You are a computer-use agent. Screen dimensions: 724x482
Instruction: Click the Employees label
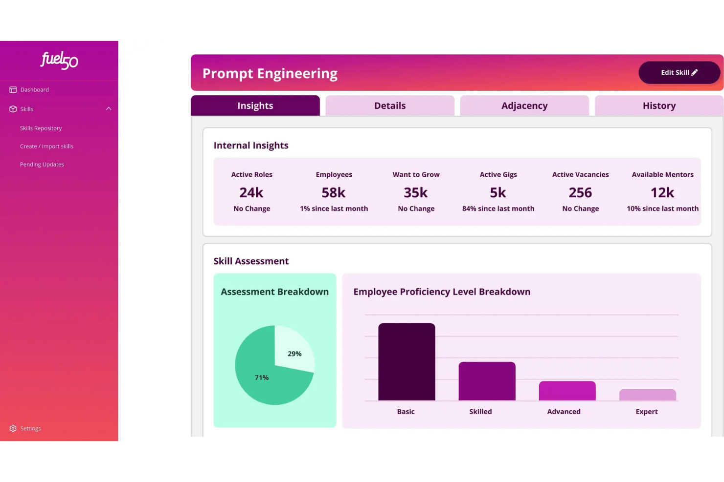click(x=334, y=174)
